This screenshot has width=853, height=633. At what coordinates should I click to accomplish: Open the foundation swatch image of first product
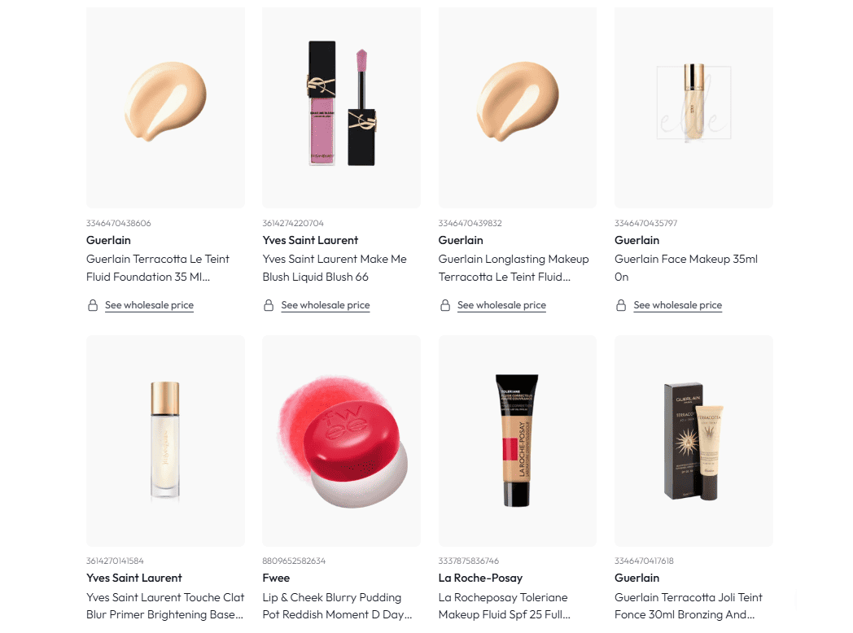(x=165, y=107)
